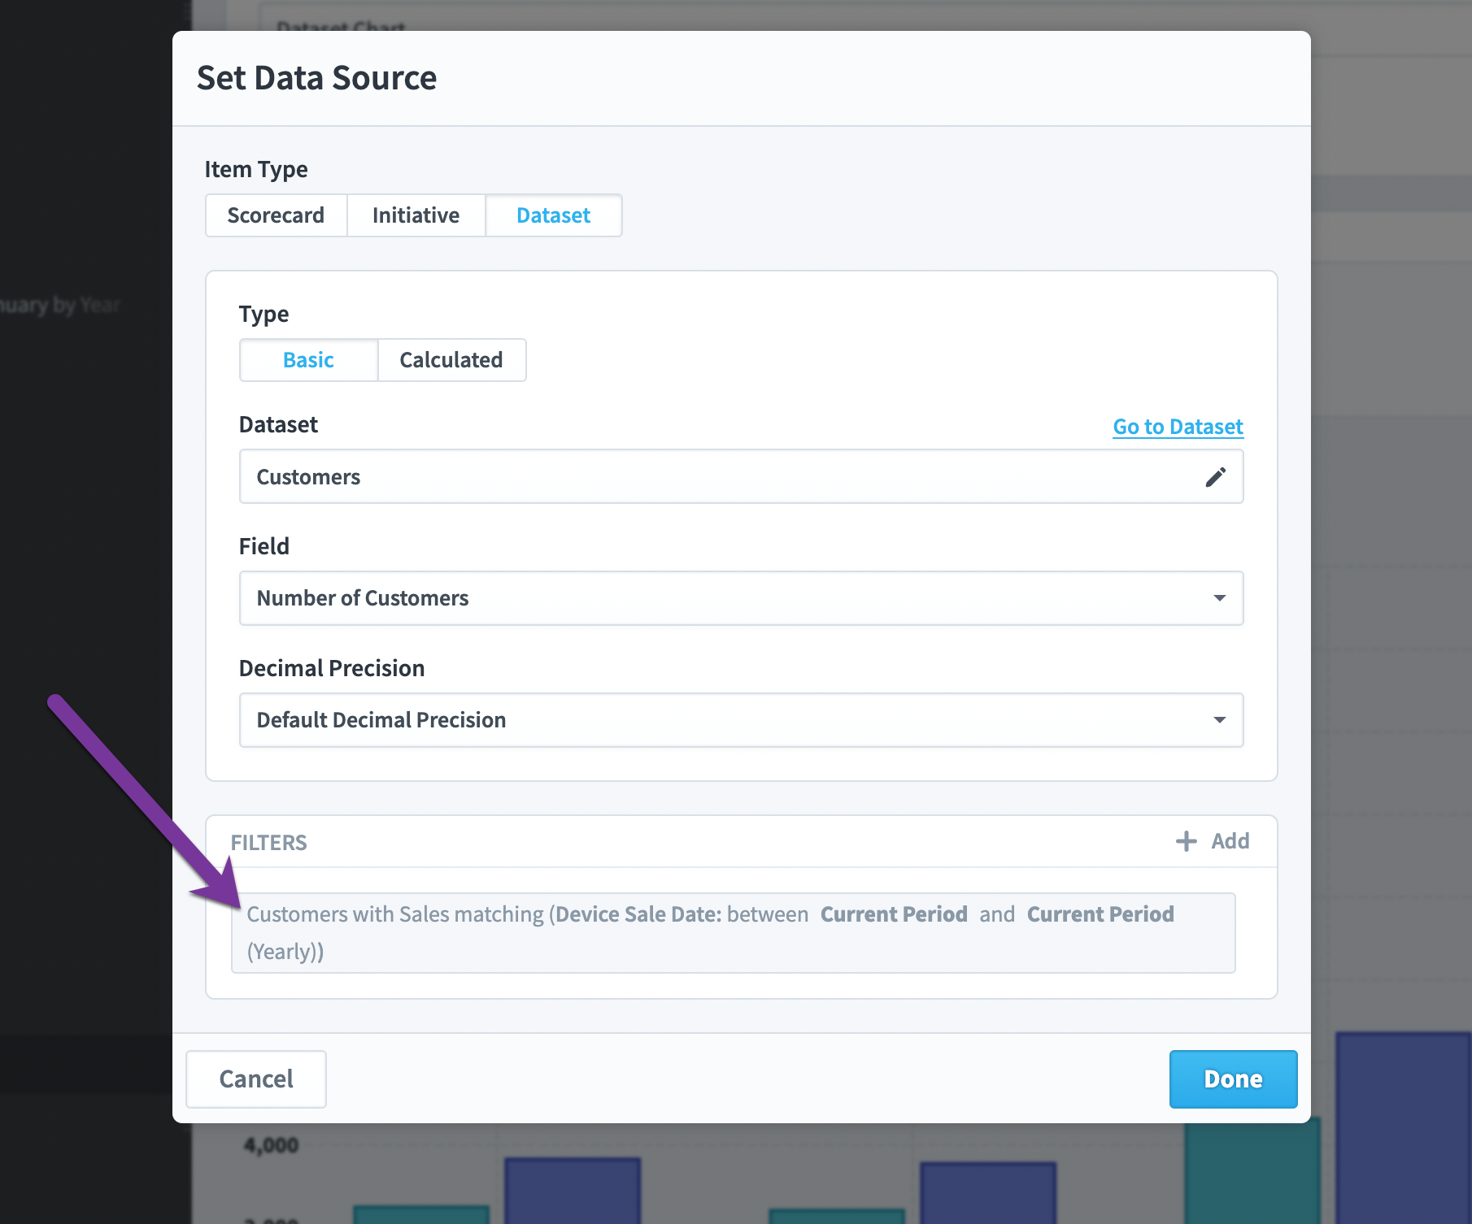This screenshot has width=1472, height=1224.
Task: Click the Customers dataset field
Action: [741, 476]
